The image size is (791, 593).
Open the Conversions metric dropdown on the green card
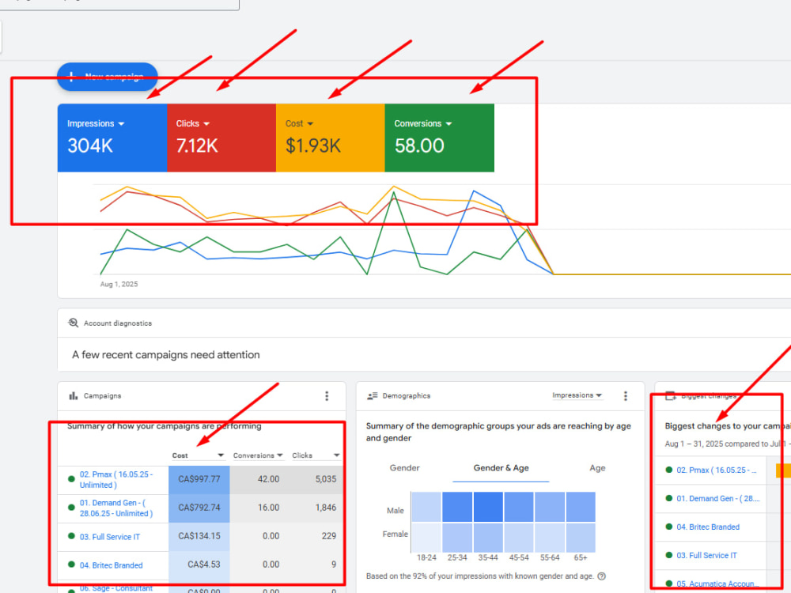click(x=422, y=123)
